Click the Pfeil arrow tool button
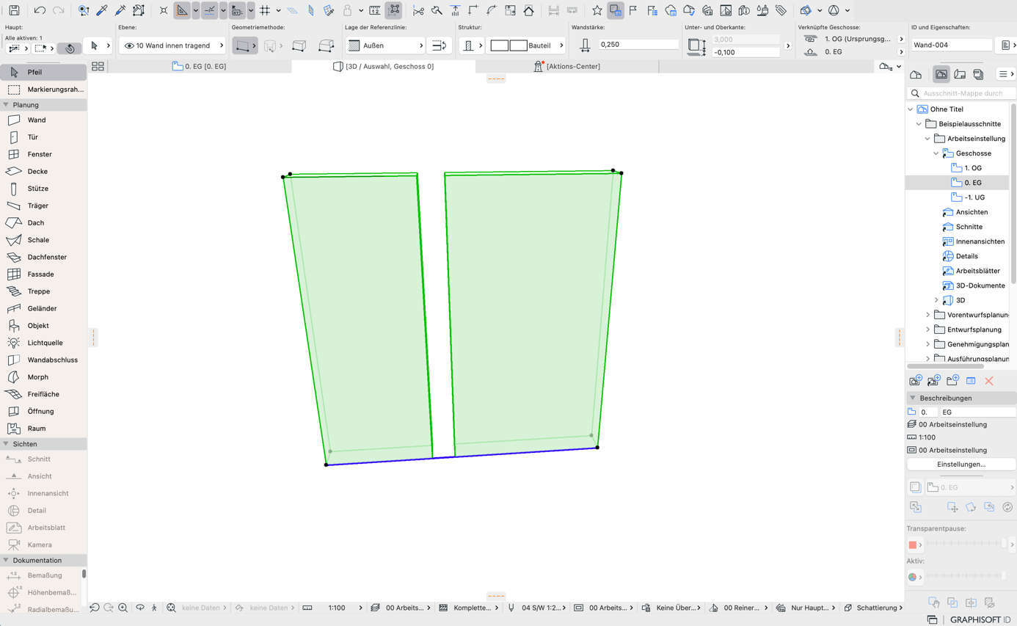This screenshot has height=626, width=1017. pos(43,73)
